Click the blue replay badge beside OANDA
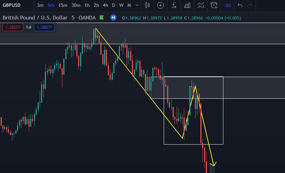The height and width of the screenshot is (173, 285). (x=113, y=17)
